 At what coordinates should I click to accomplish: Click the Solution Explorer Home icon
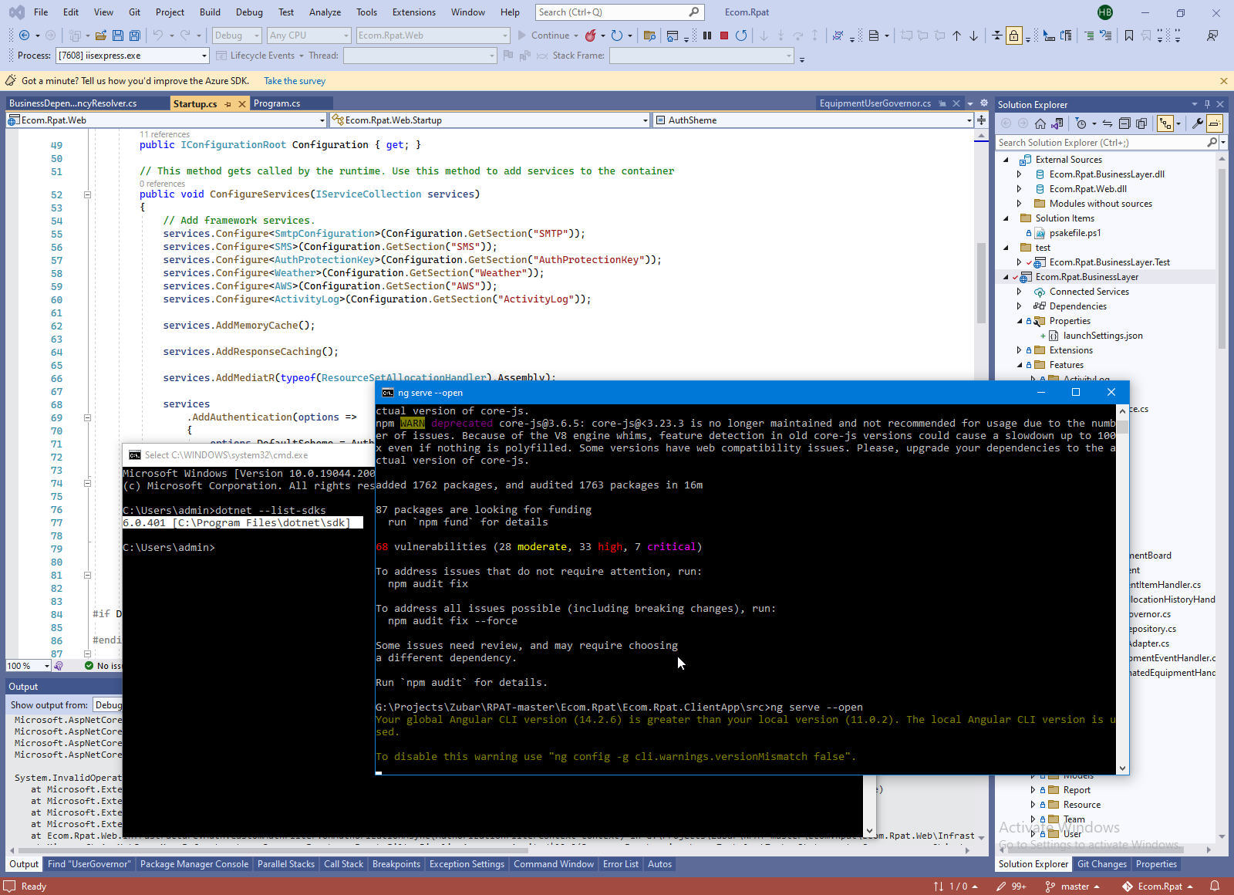pyautogui.click(x=1040, y=123)
